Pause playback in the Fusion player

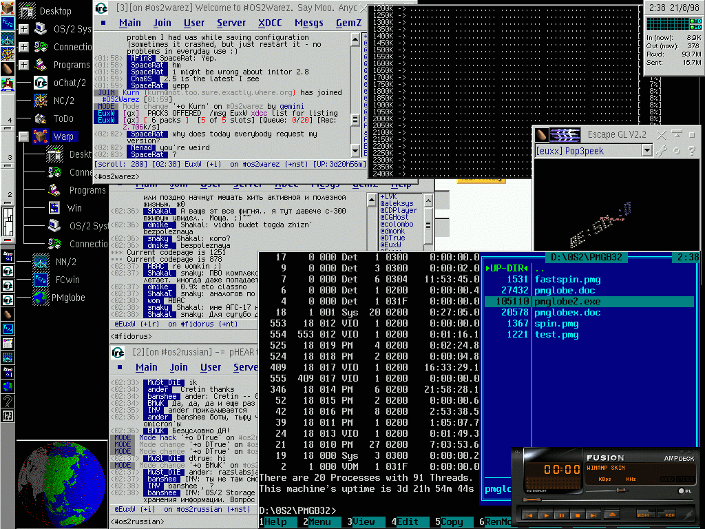click(x=562, y=515)
